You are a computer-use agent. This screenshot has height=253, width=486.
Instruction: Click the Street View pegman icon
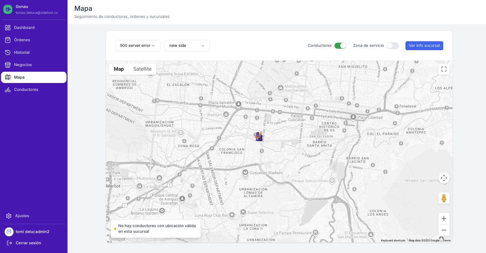click(444, 198)
